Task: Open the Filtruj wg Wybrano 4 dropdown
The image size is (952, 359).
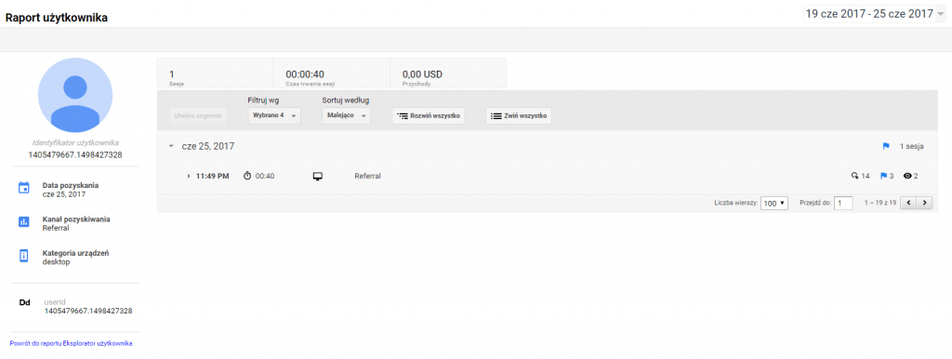Action: click(274, 115)
